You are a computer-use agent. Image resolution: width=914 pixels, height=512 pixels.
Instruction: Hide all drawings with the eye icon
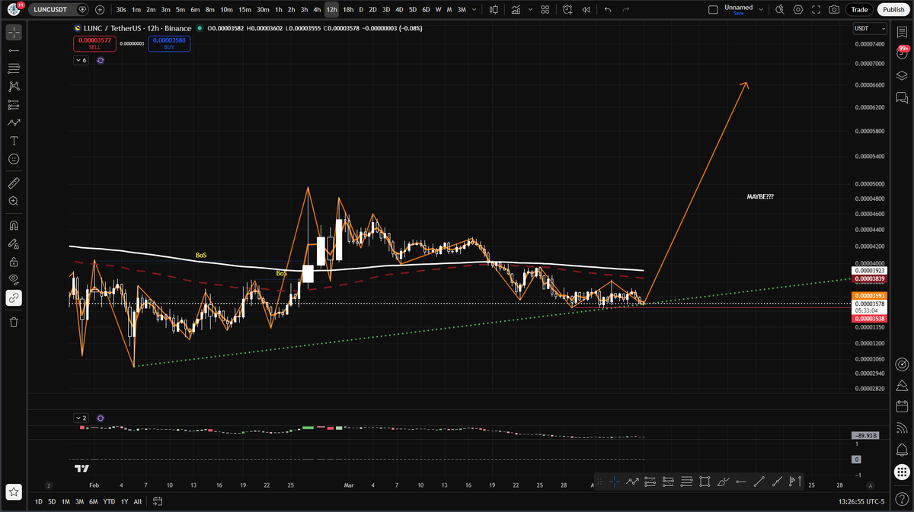tap(14, 279)
